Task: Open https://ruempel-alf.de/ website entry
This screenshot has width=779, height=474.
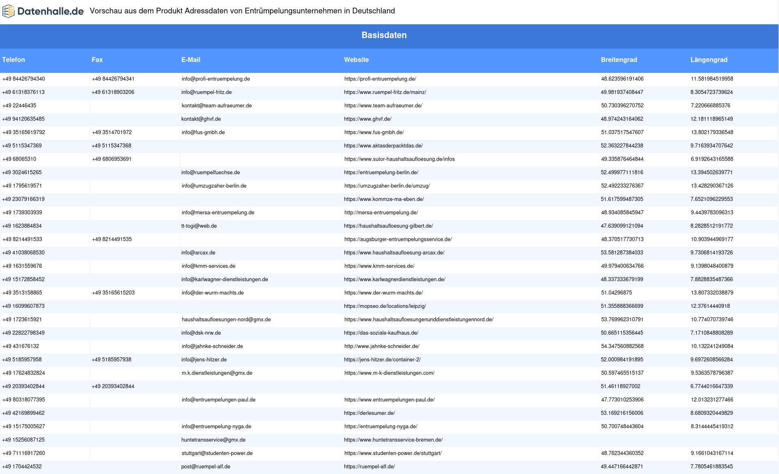Action: (370, 467)
